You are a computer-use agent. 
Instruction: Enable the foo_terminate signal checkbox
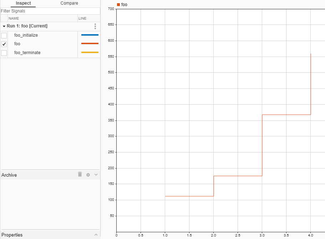pos(4,53)
